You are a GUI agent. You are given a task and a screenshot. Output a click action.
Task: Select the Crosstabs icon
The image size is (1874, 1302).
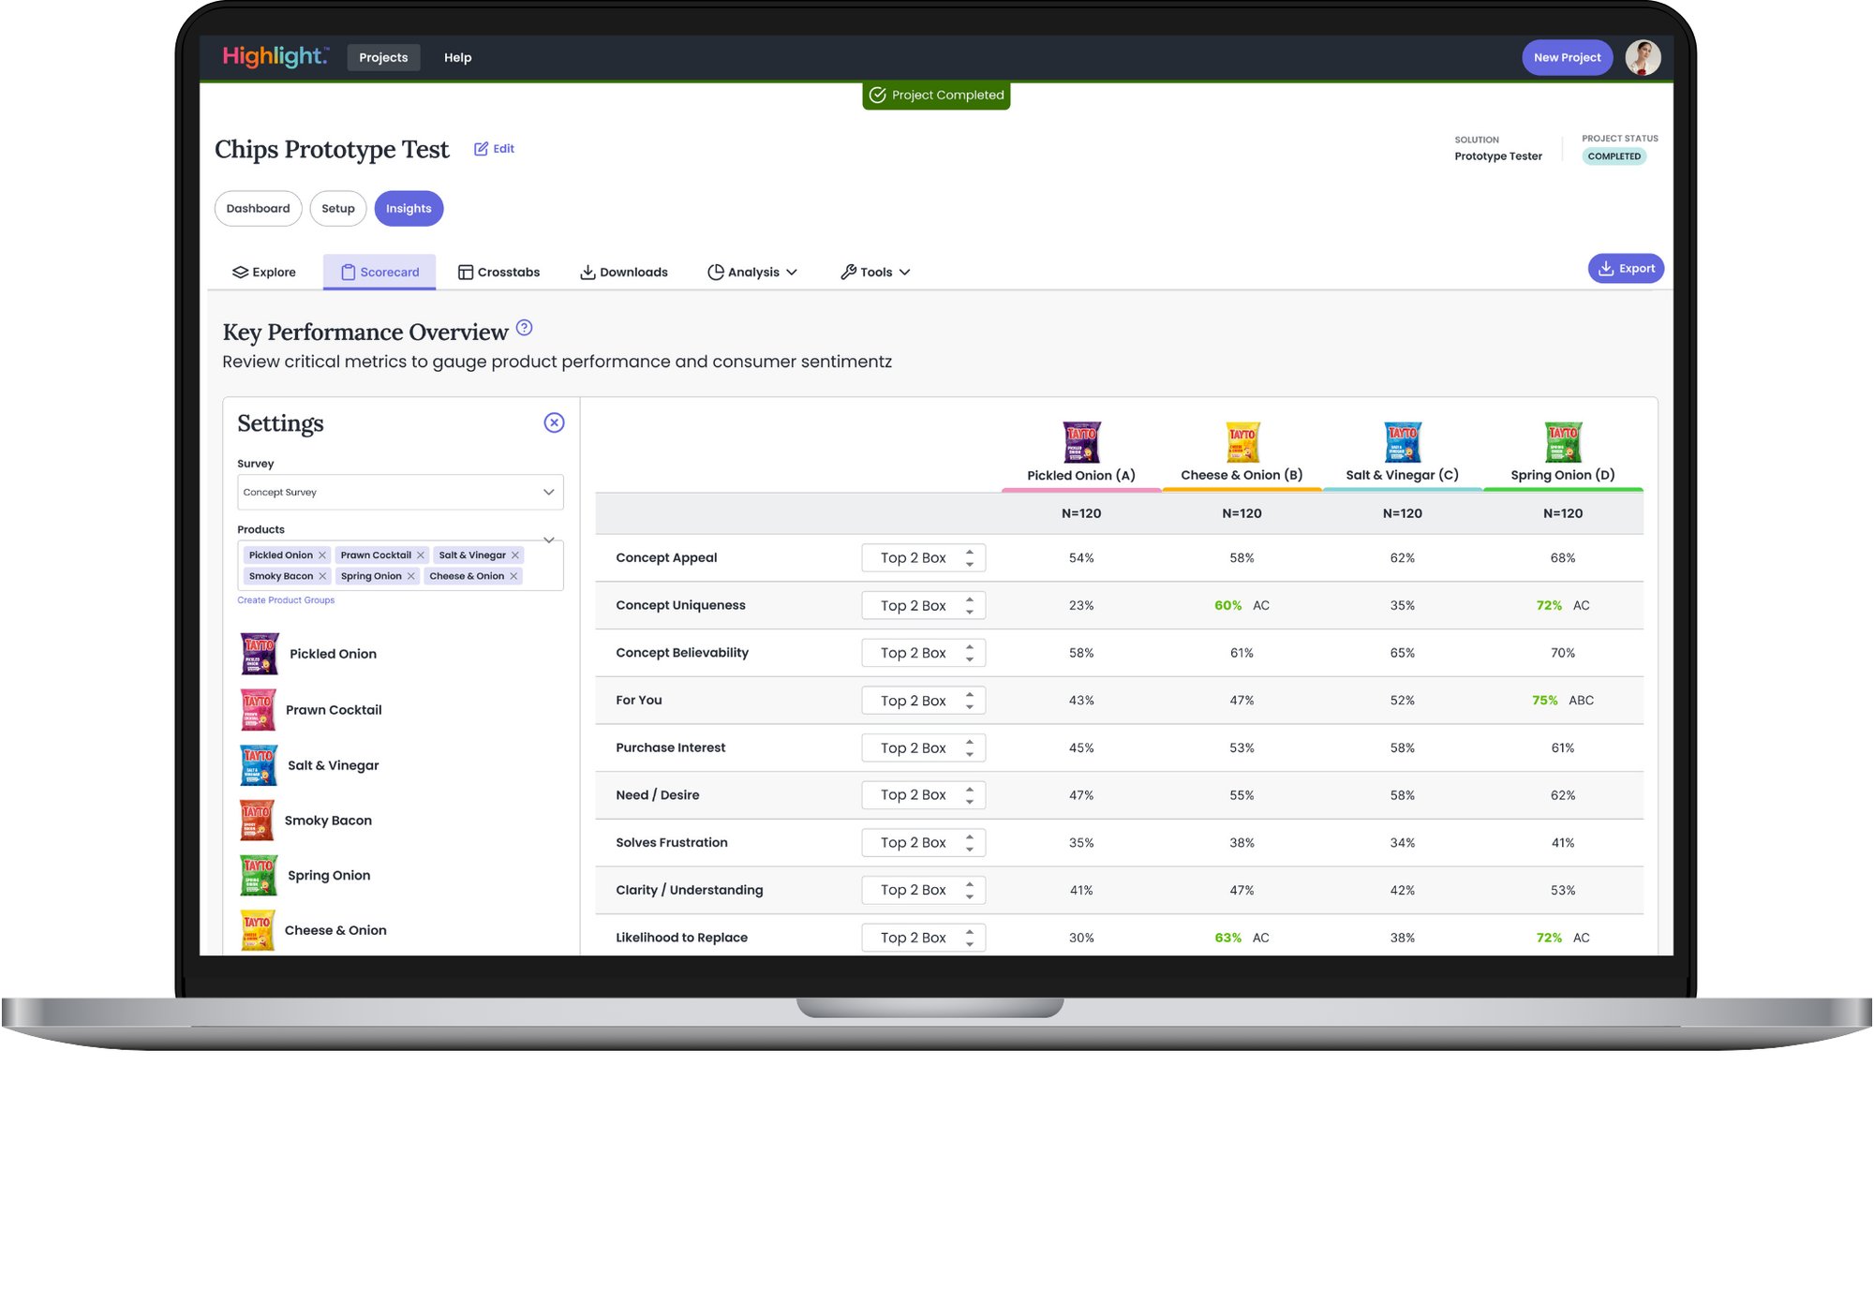(466, 272)
